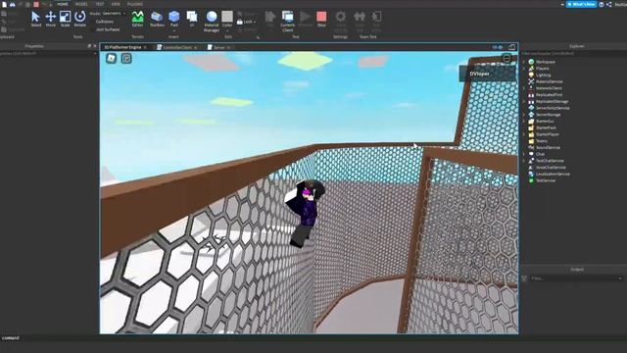This screenshot has height=353, width=627.
Task: Click the Roblox menu icon in viewport
Action: (111, 59)
